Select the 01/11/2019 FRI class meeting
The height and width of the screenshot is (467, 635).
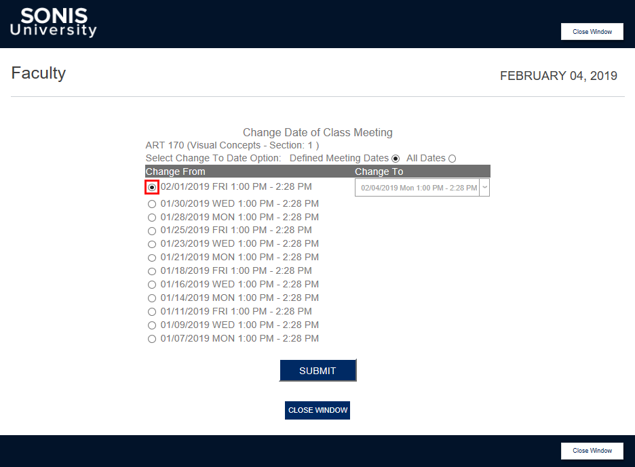pyautogui.click(x=151, y=308)
